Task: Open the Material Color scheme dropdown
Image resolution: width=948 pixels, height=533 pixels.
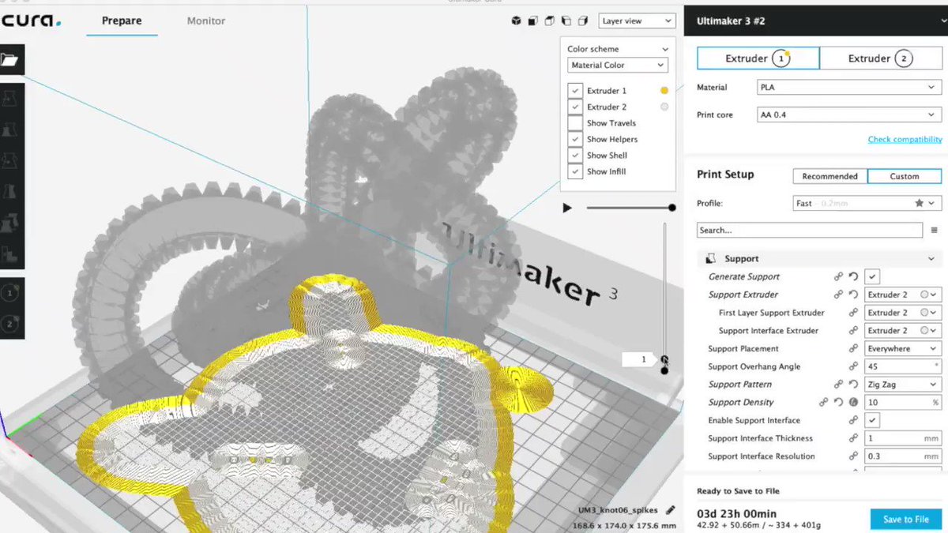Action: (617, 66)
